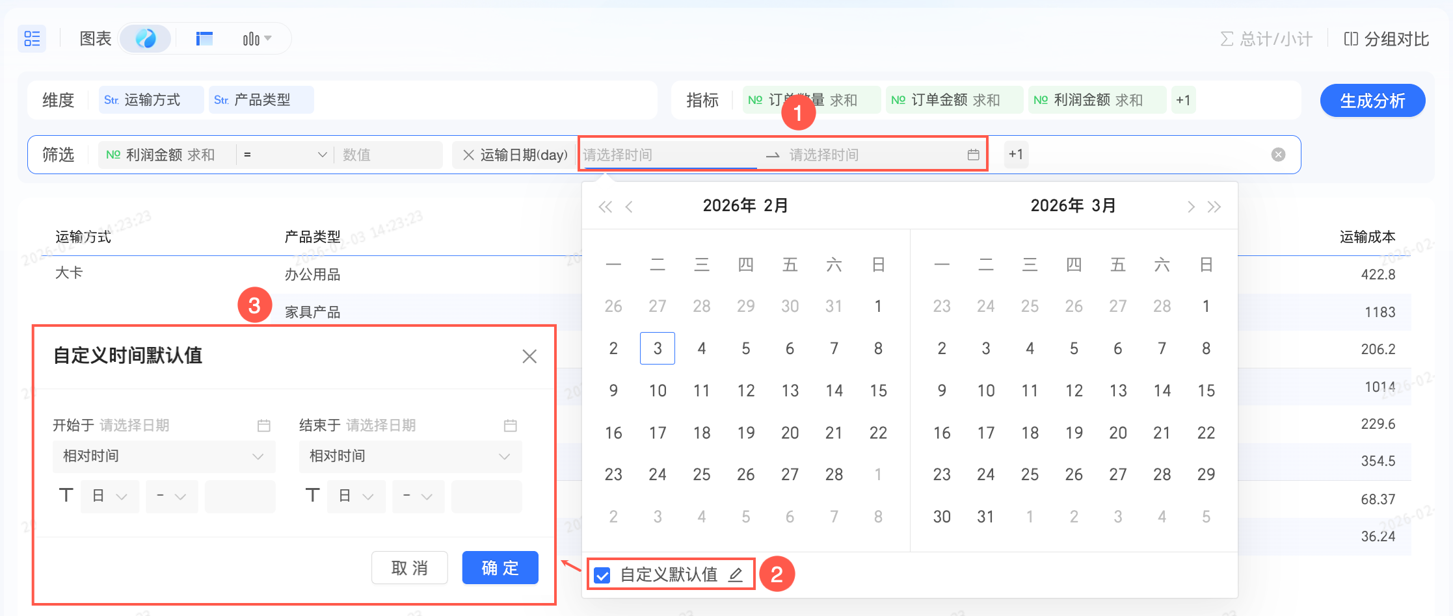The width and height of the screenshot is (1453, 616).
Task: Open the 相对时间 dropdown under 结束于
Action: [410, 456]
